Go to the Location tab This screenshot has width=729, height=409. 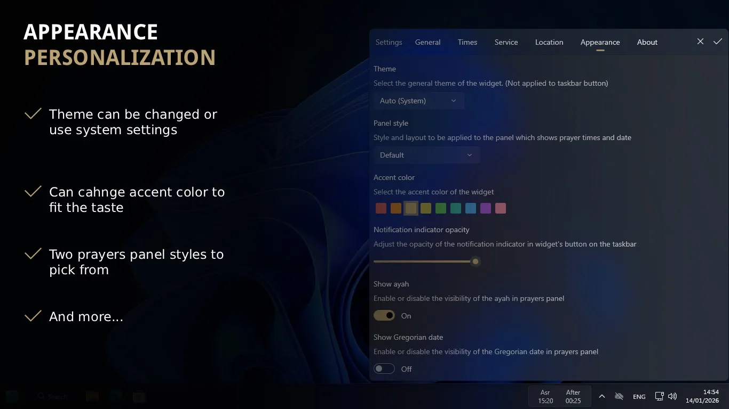(549, 42)
